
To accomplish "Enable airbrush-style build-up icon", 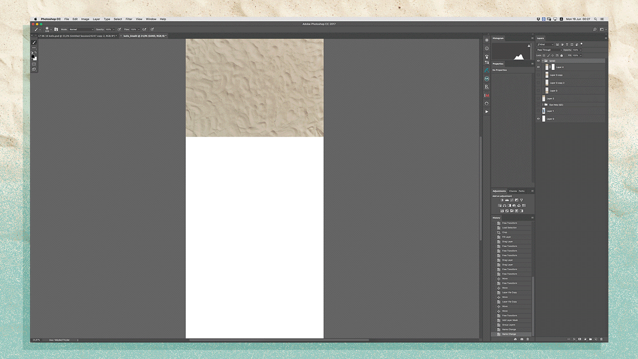I will click(144, 29).
